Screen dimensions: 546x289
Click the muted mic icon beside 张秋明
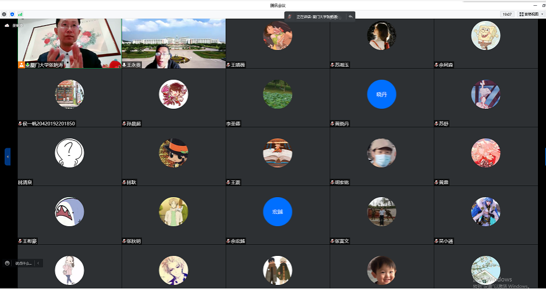pos(125,241)
